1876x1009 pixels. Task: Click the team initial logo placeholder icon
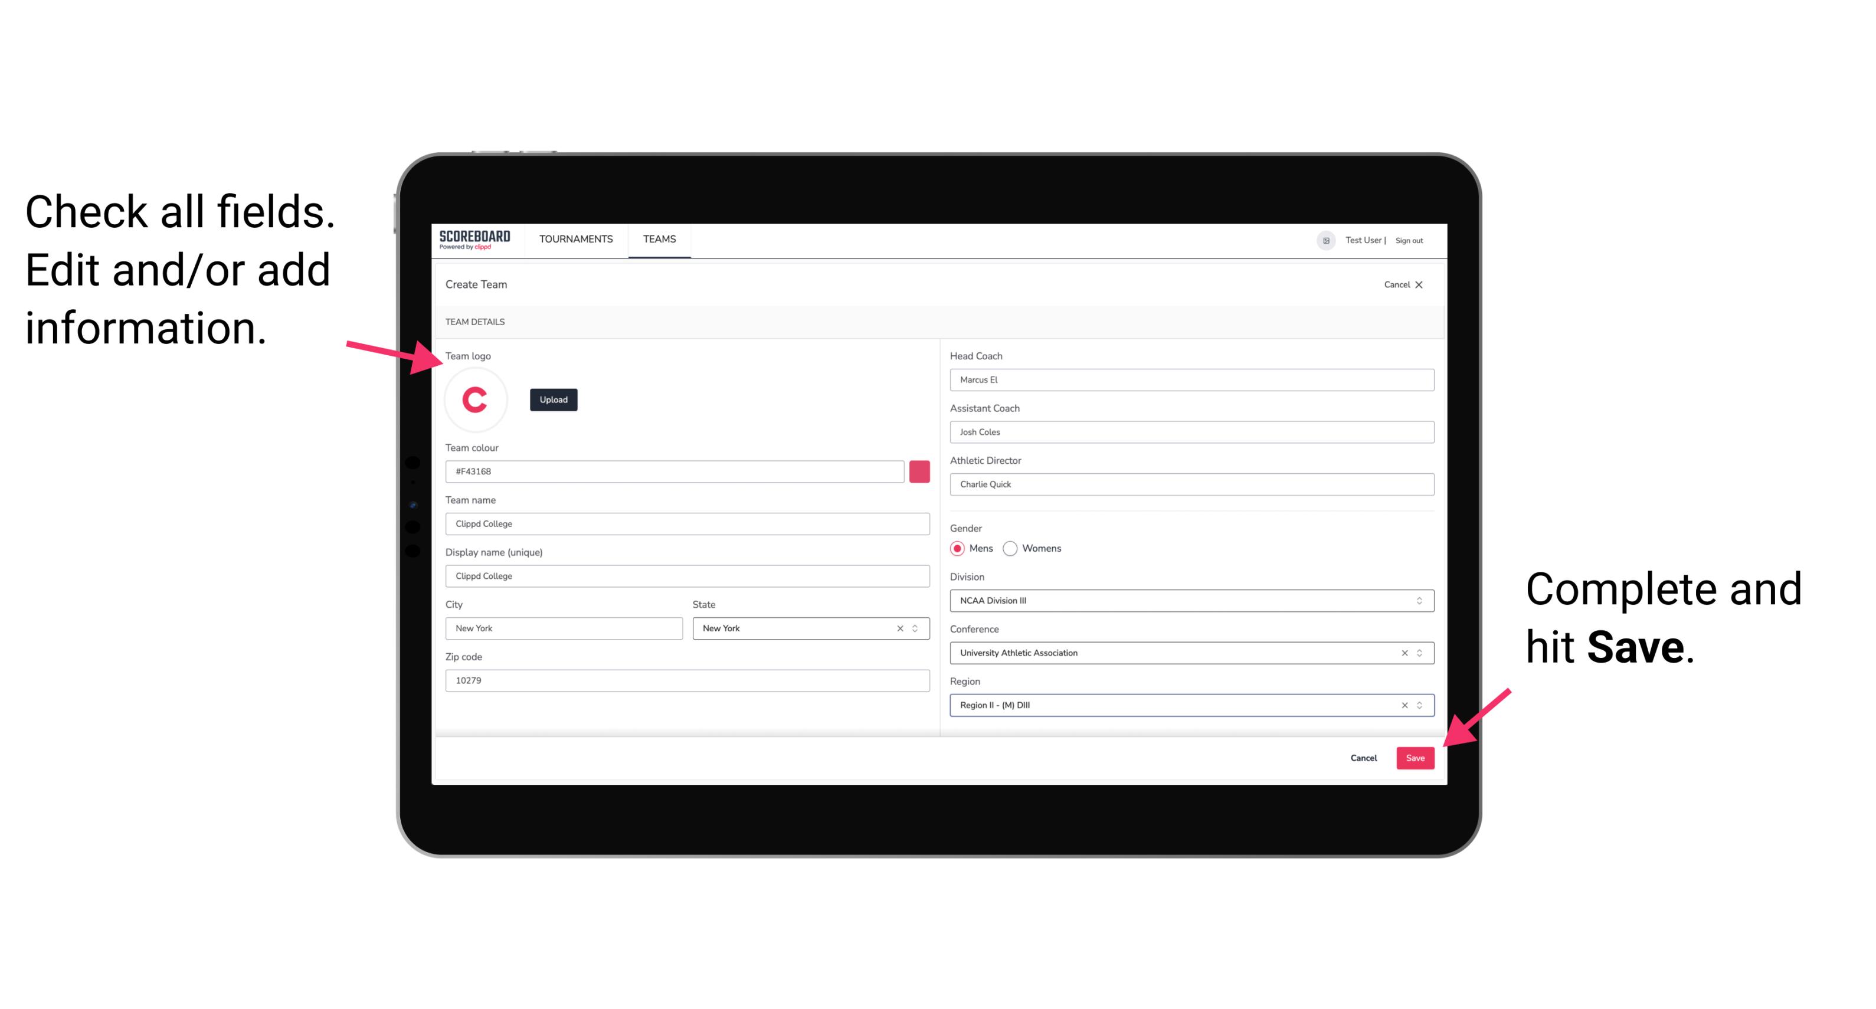[x=476, y=400]
